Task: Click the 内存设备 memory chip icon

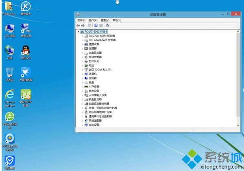Action: point(86,87)
